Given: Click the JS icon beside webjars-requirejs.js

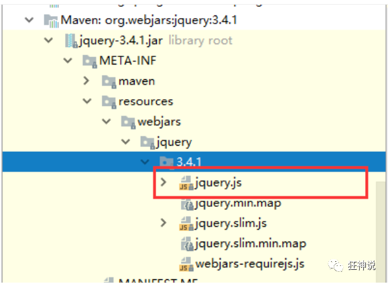Looking at the screenshot, I should coord(186,265).
